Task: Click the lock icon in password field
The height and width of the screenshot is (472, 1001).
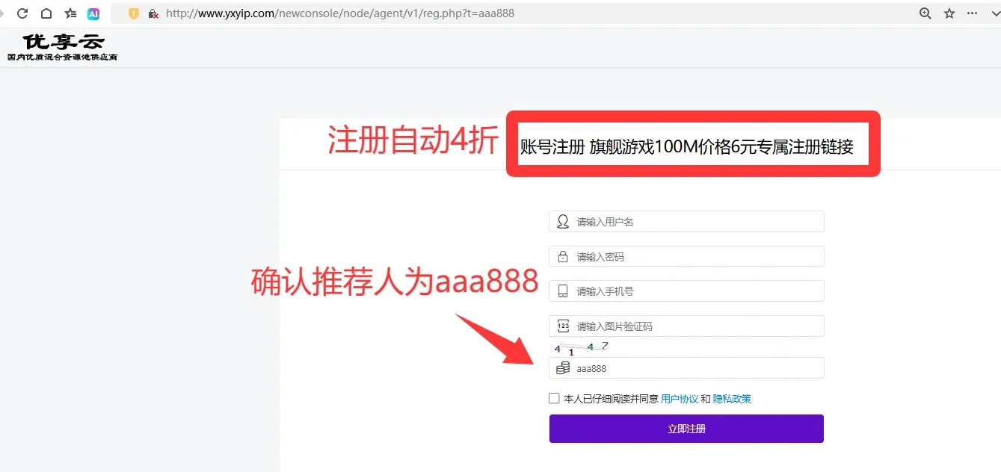Action: [563, 257]
